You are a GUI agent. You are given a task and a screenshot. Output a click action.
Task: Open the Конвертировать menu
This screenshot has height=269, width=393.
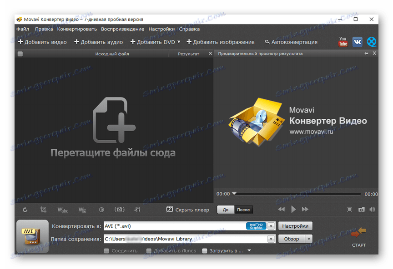[x=77, y=29]
